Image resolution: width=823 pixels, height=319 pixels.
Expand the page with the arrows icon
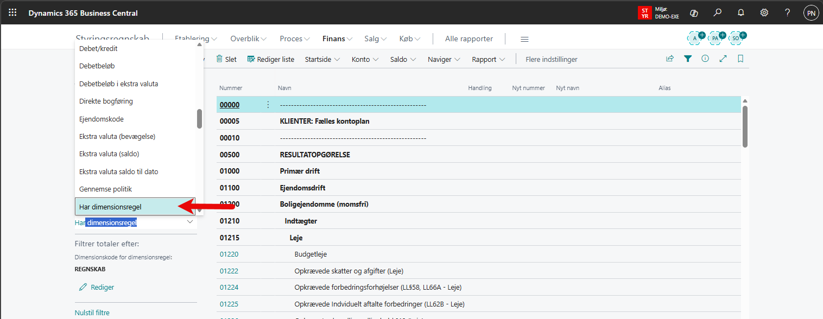pos(723,59)
